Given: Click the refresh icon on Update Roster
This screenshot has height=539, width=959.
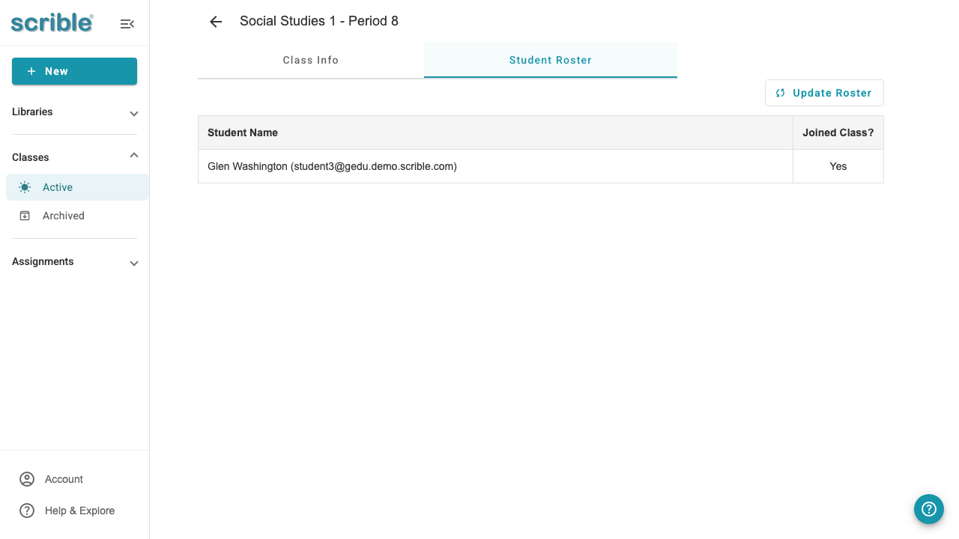Looking at the screenshot, I should tap(780, 93).
